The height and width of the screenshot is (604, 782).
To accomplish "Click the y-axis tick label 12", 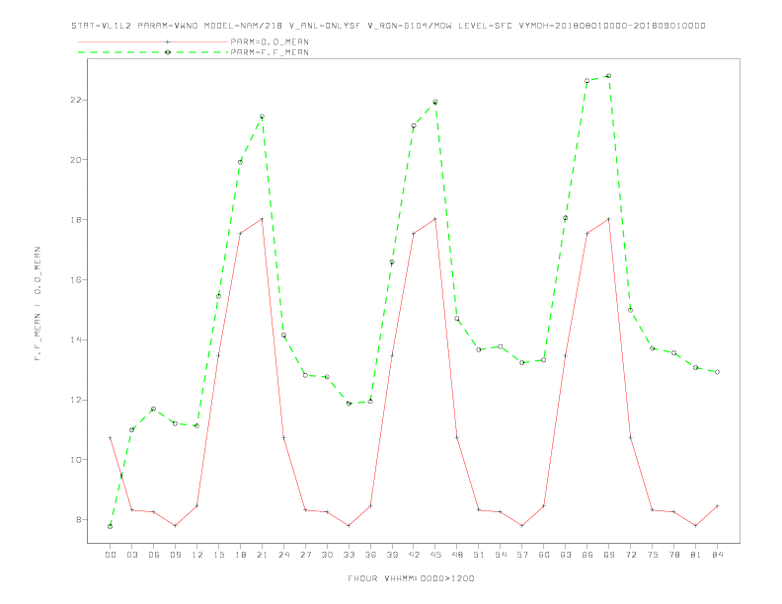I will click(x=75, y=400).
